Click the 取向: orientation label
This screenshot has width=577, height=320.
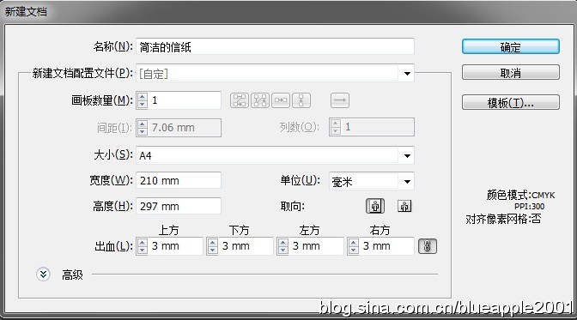pos(293,207)
